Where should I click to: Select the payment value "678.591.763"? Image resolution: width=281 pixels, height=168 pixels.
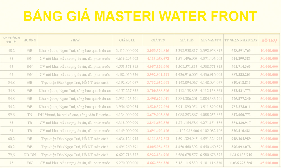(x=241, y=50)
